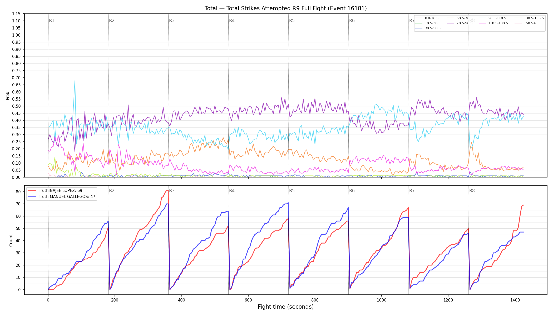
Task: Click the R3 round label in the count plot
Action: pyautogui.click(x=172, y=191)
